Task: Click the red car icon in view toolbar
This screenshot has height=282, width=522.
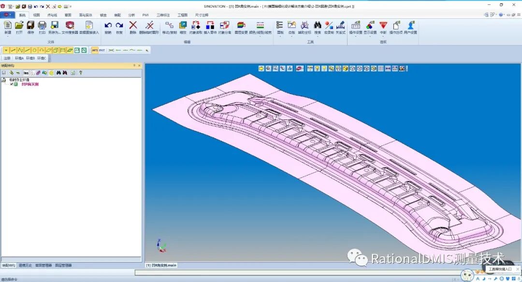Action: click(300, 68)
